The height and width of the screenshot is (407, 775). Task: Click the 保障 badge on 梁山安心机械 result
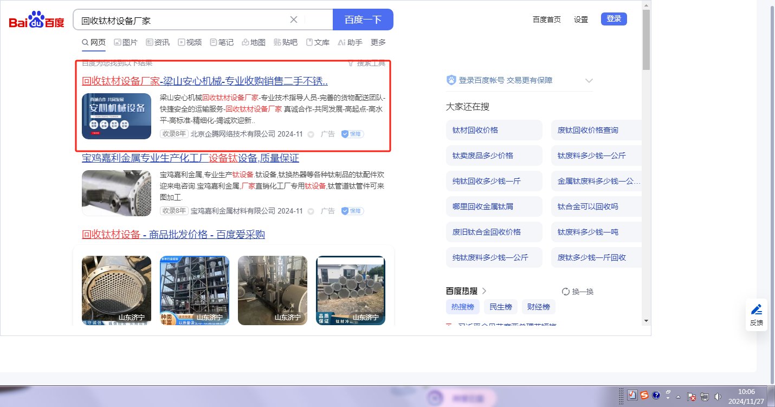(352, 134)
